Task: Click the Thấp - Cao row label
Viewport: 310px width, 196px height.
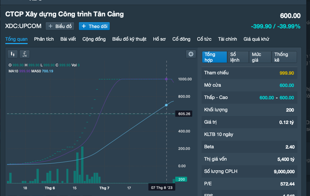Action: pyautogui.click(x=216, y=98)
